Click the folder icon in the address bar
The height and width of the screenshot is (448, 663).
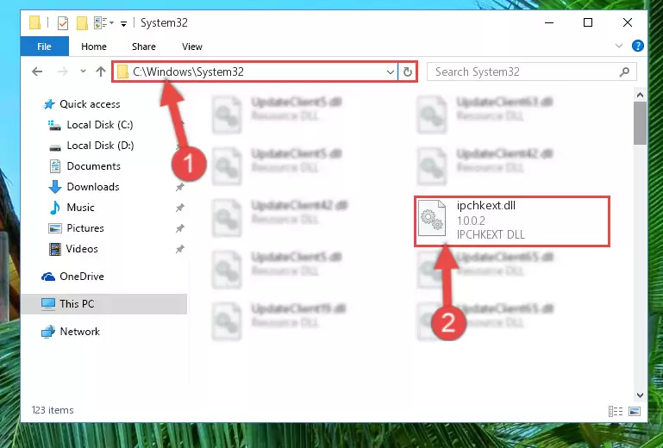tap(122, 72)
